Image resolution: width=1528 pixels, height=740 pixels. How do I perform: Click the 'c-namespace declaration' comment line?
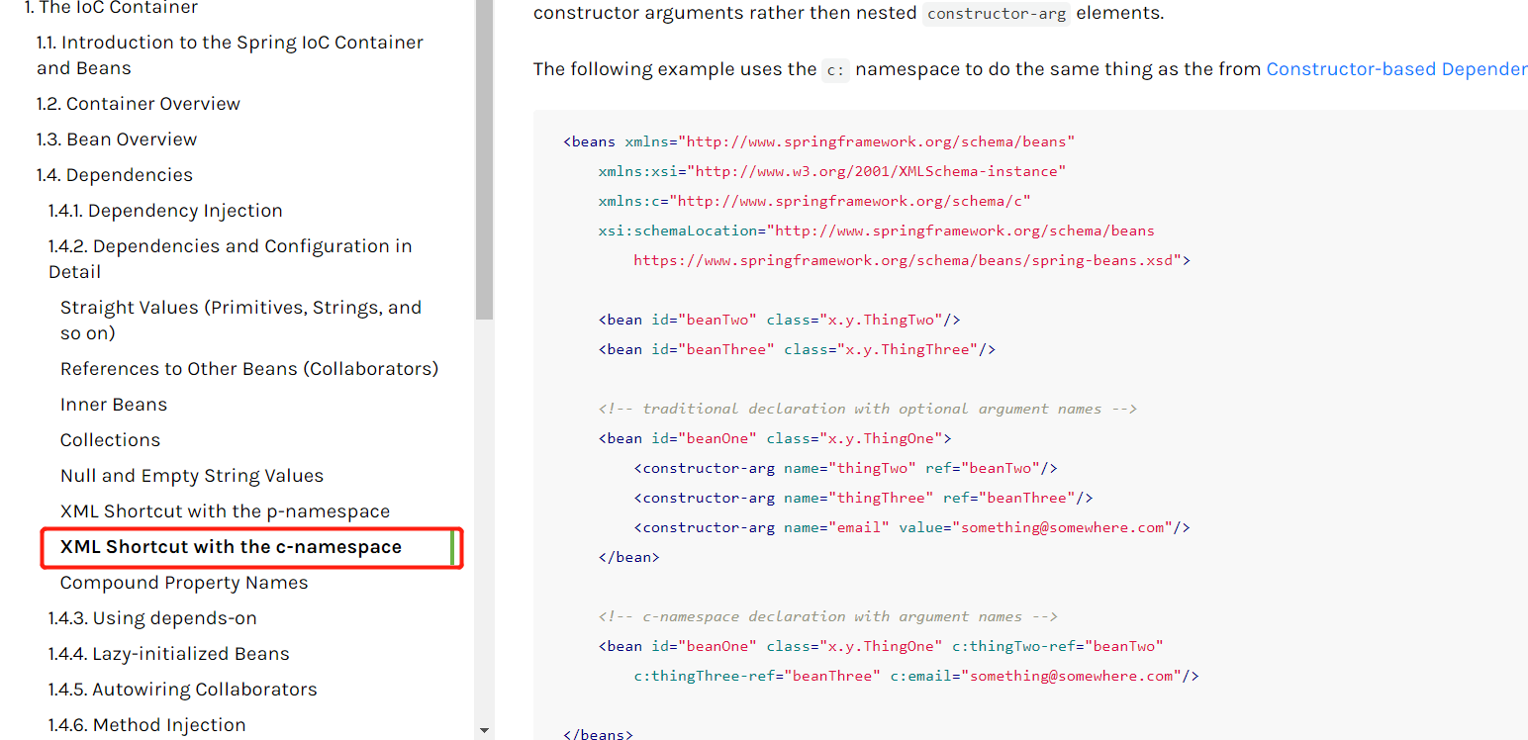point(827,616)
